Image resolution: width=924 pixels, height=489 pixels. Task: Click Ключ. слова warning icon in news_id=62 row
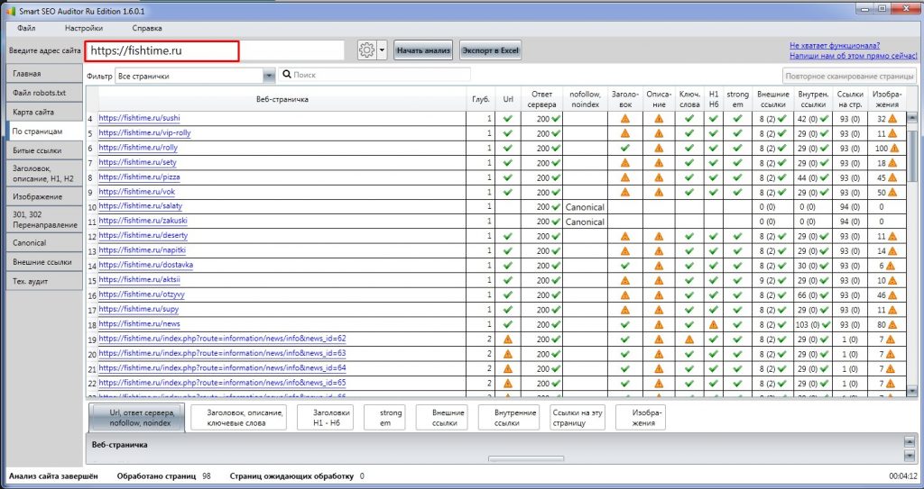688,339
